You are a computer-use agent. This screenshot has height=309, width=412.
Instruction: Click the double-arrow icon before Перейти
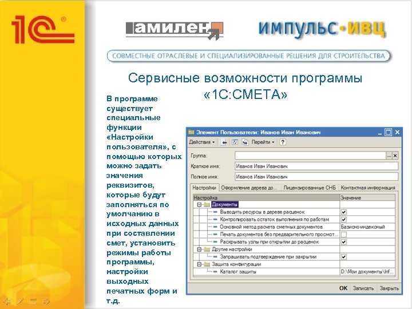point(245,142)
